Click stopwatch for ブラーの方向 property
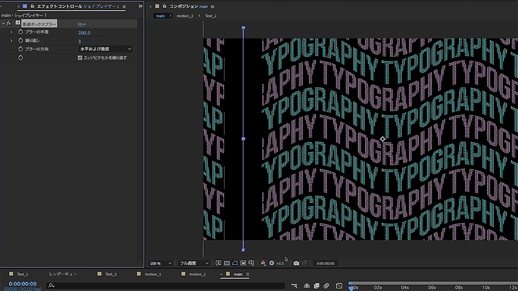This screenshot has height=291, width=518. (21, 49)
